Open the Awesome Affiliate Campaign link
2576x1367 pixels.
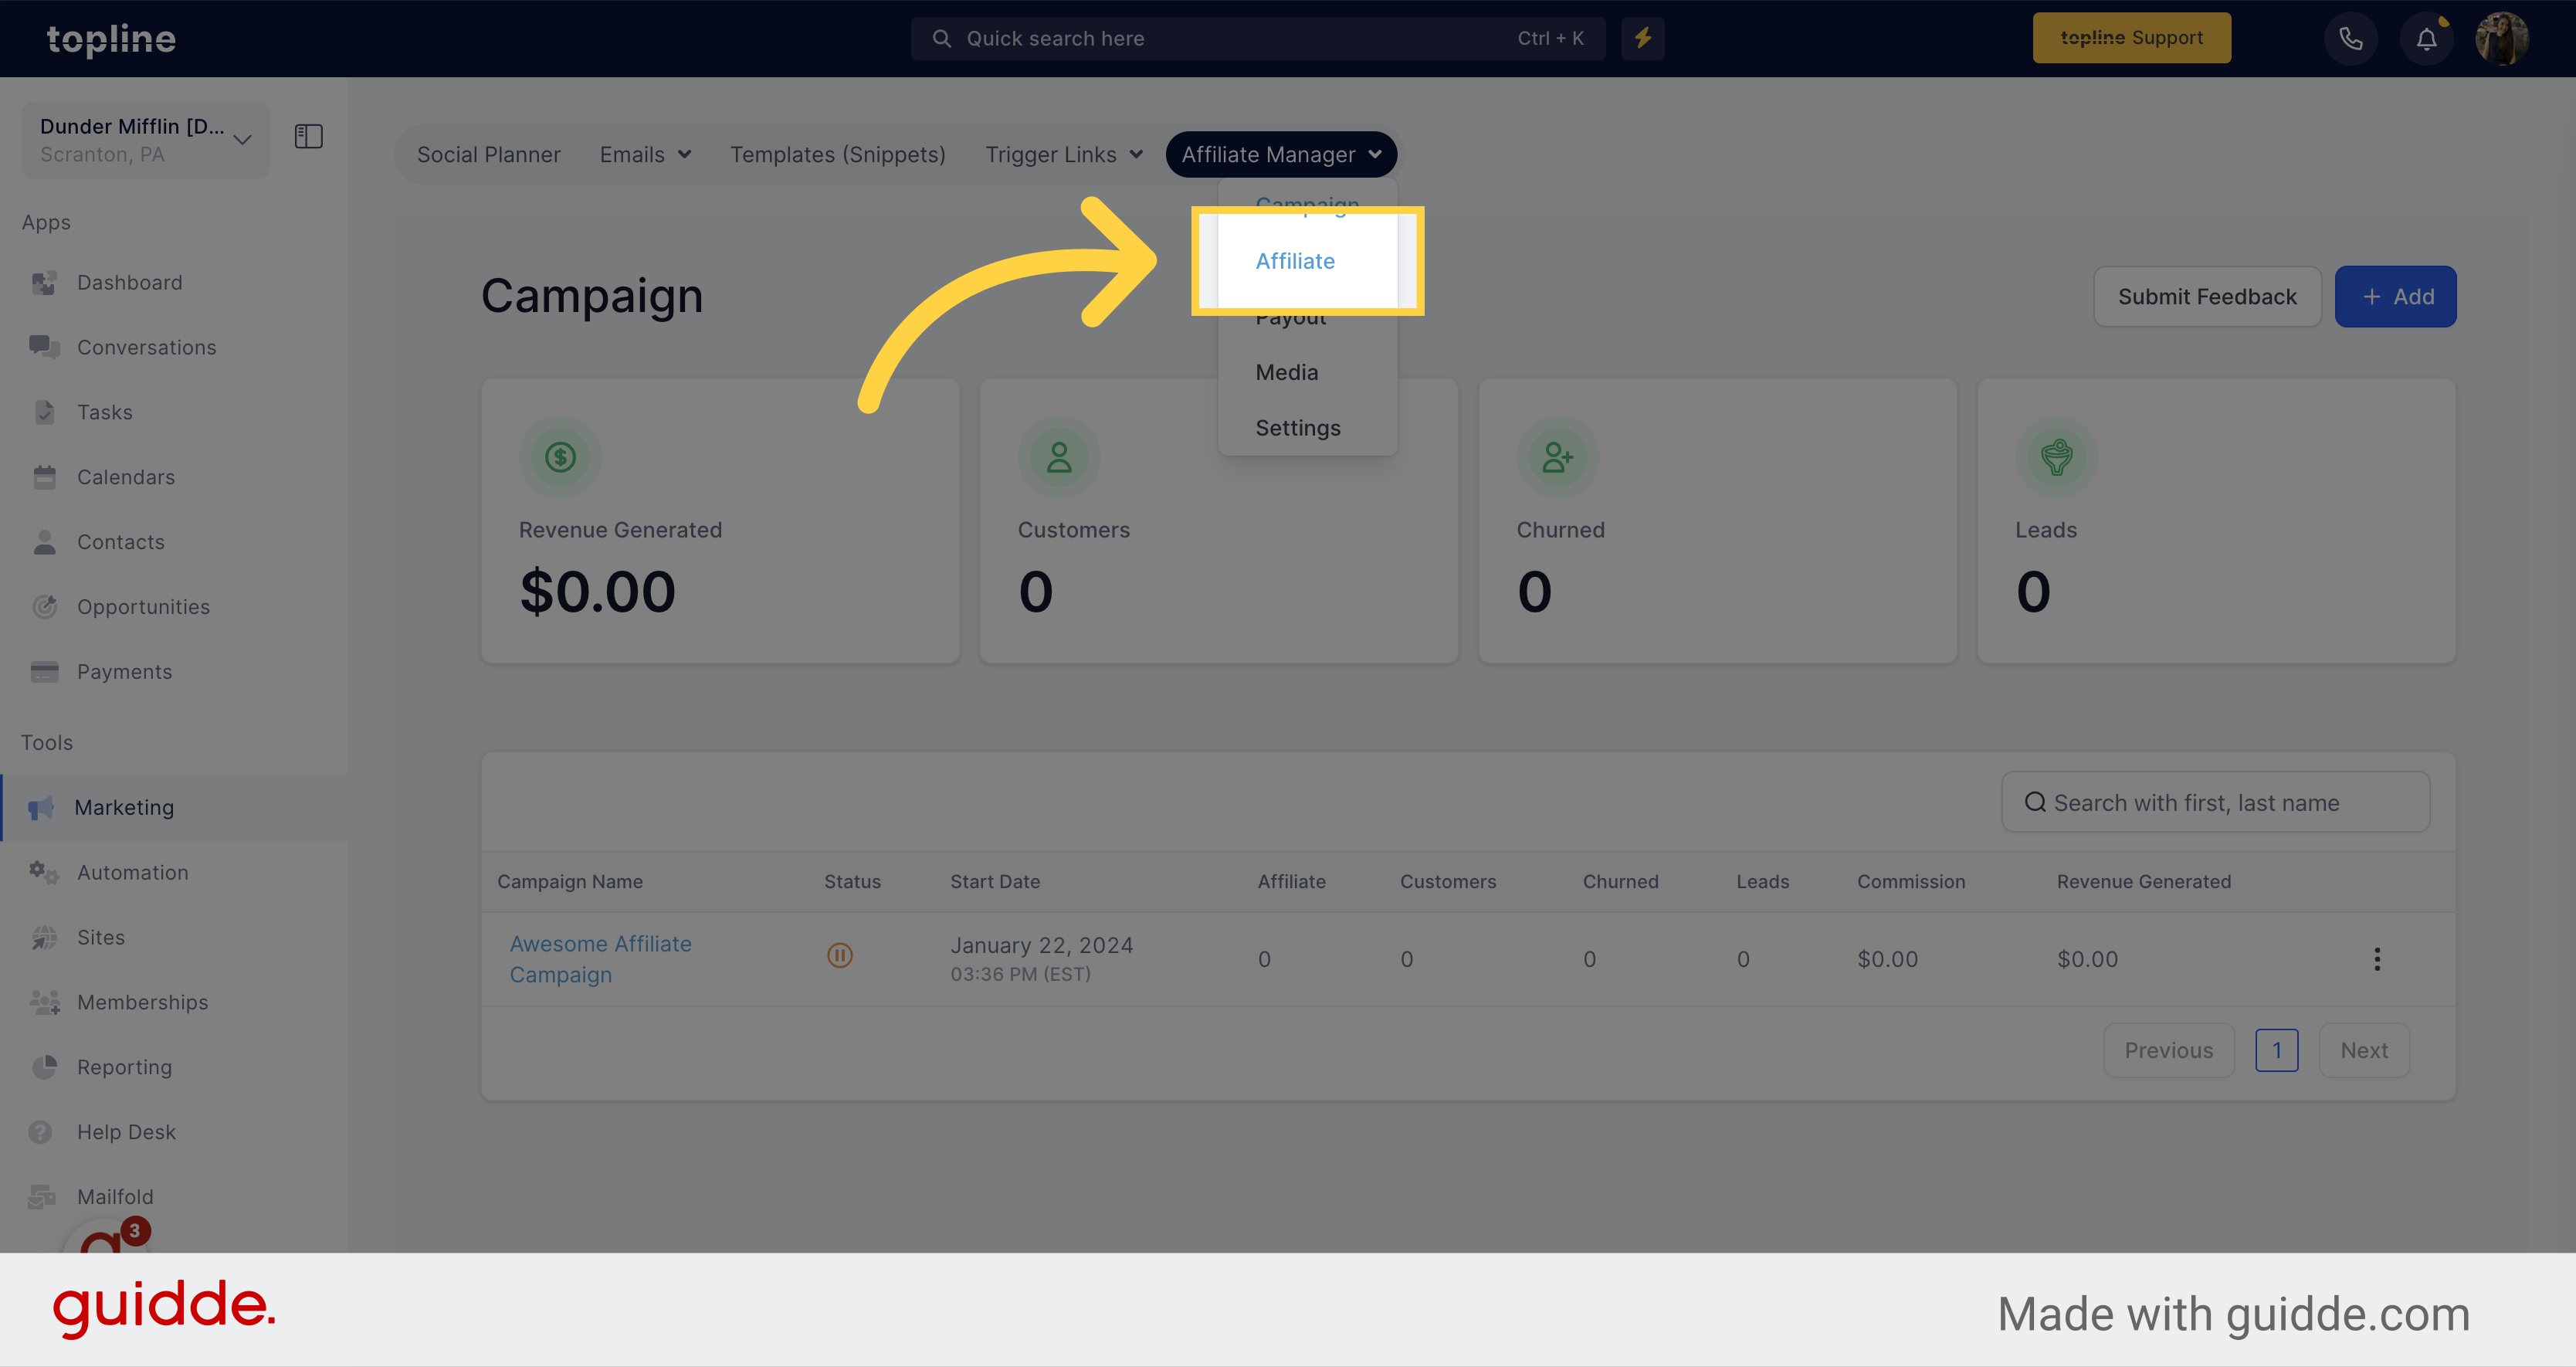click(601, 959)
